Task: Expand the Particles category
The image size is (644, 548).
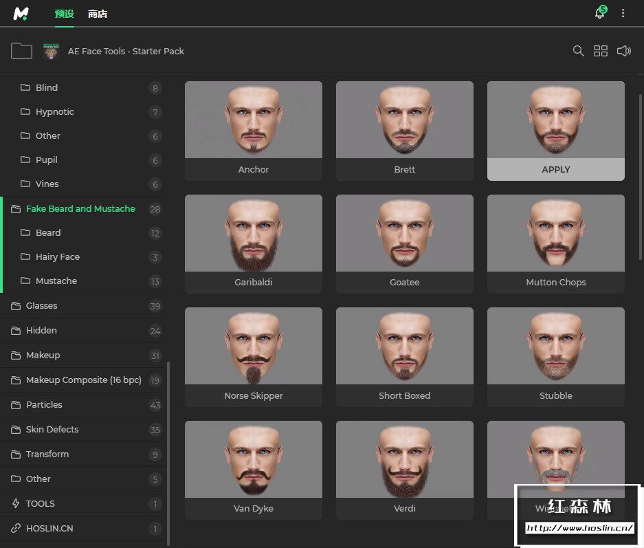Action: pos(44,405)
